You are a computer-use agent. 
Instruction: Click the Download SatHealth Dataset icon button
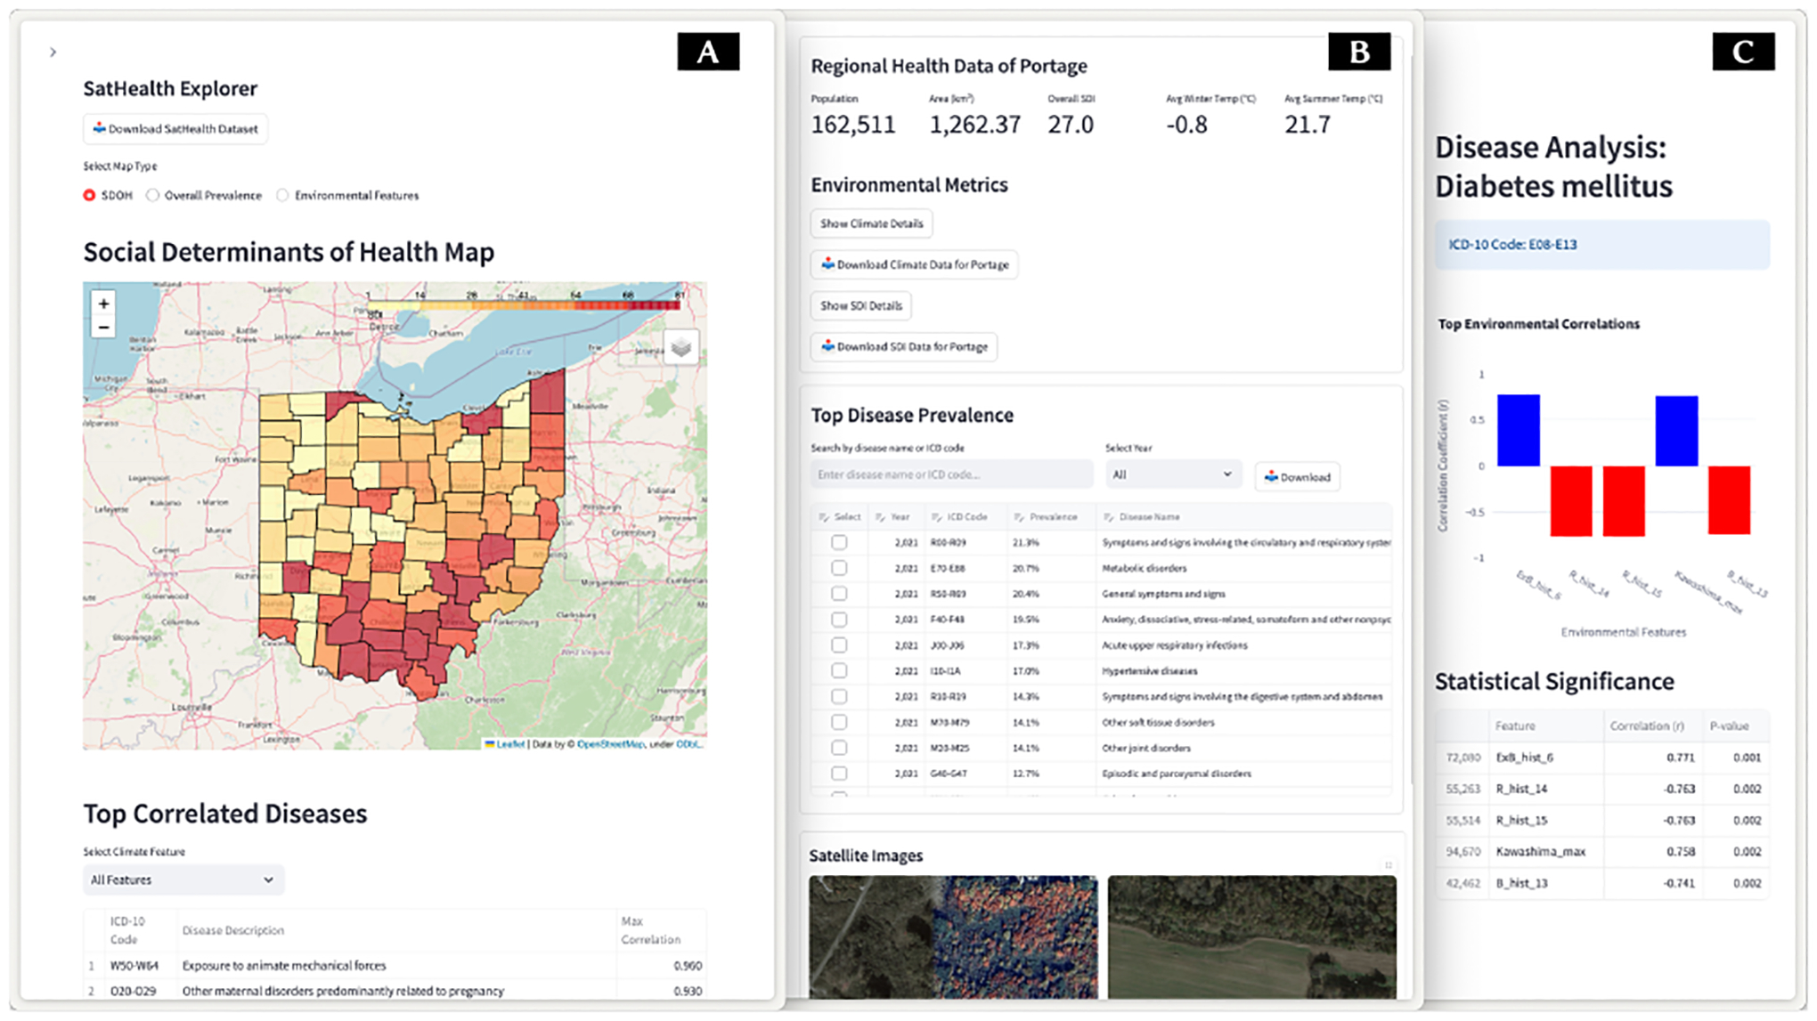pyautogui.click(x=175, y=129)
